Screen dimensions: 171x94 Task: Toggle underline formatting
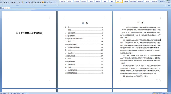9,2
